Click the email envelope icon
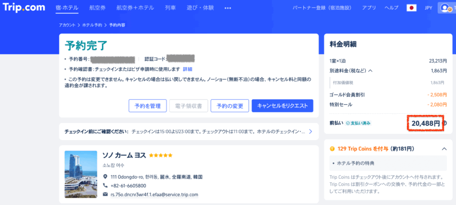The width and height of the screenshot is (456, 205). coord(105,194)
